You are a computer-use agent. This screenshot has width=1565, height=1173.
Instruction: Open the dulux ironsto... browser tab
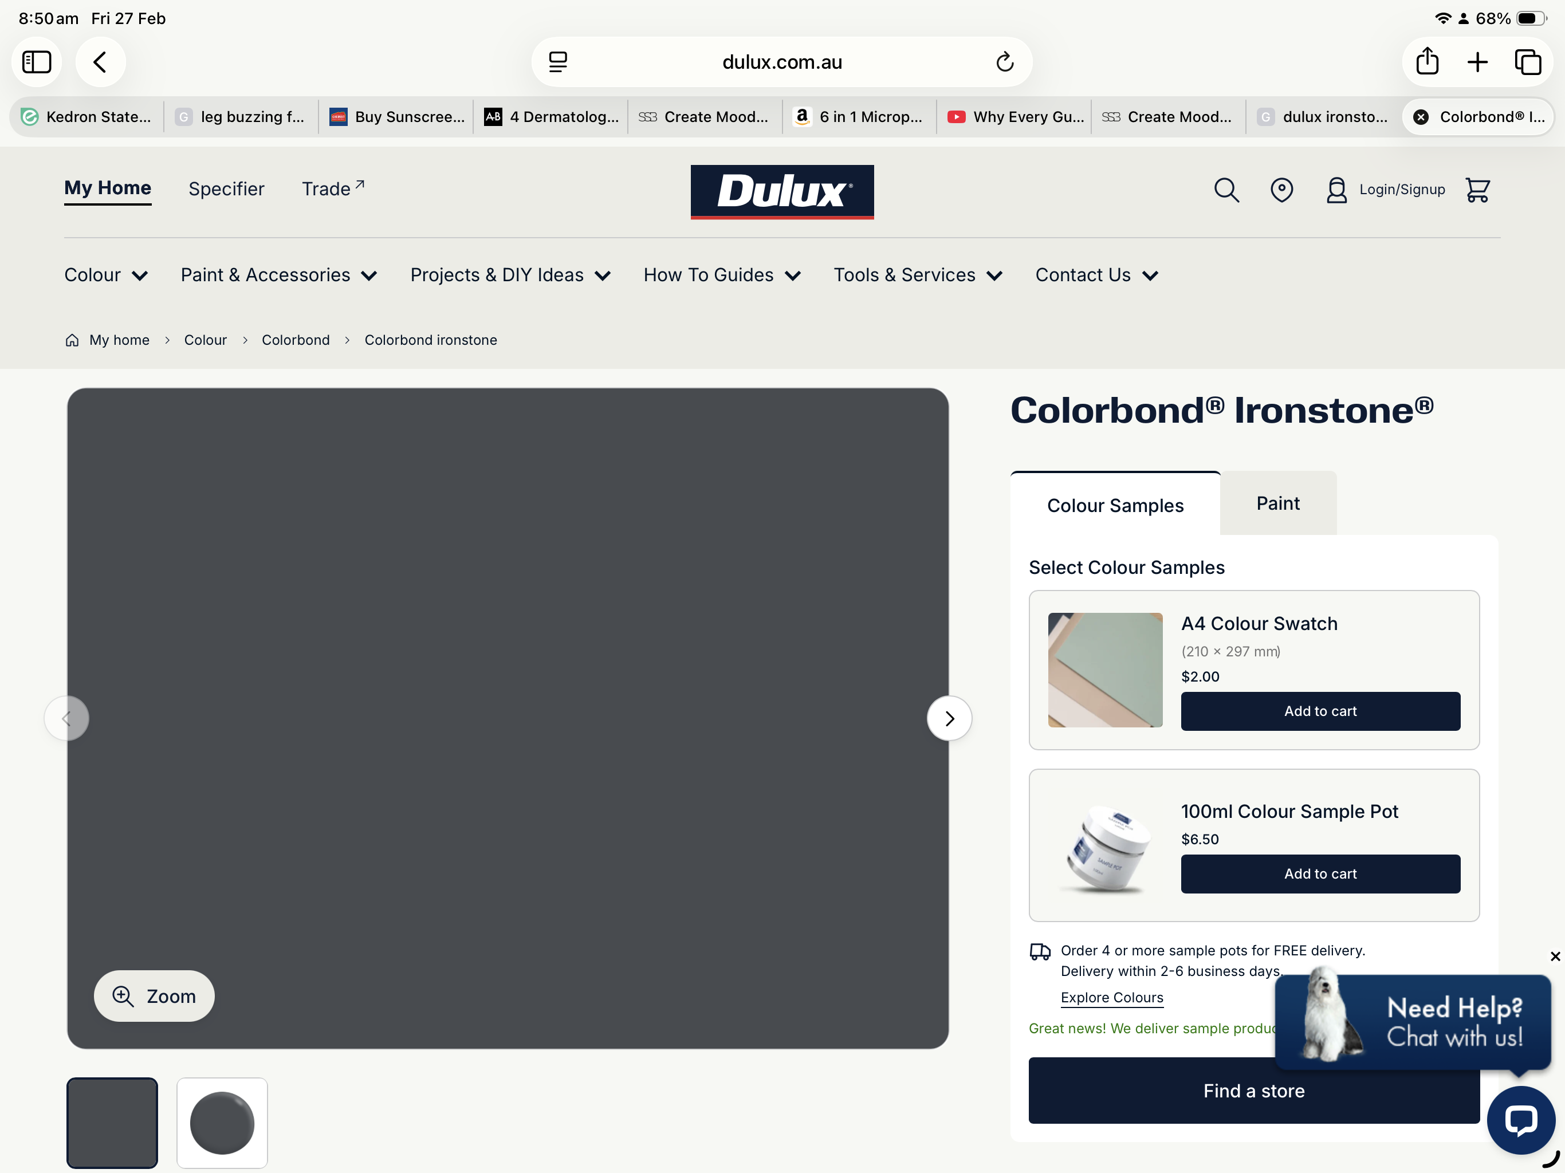[1323, 117]
